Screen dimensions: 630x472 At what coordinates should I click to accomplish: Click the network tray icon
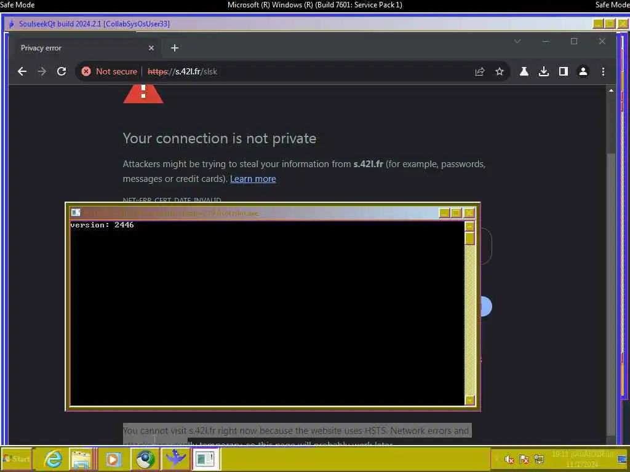click(x=539, y=459)
